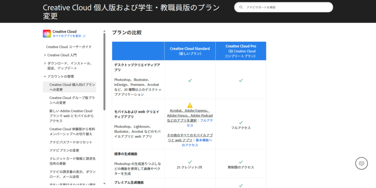The image size is (376, 188).
Task: Click the 無制限のアクセス cell text
Action: [241, 168]
